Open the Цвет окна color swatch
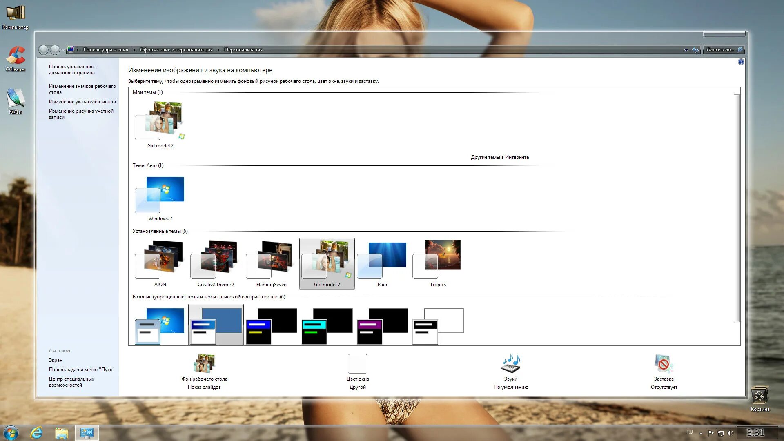This screenshot has width=784, height=441. pyautogui.click(x=357, y=363)
